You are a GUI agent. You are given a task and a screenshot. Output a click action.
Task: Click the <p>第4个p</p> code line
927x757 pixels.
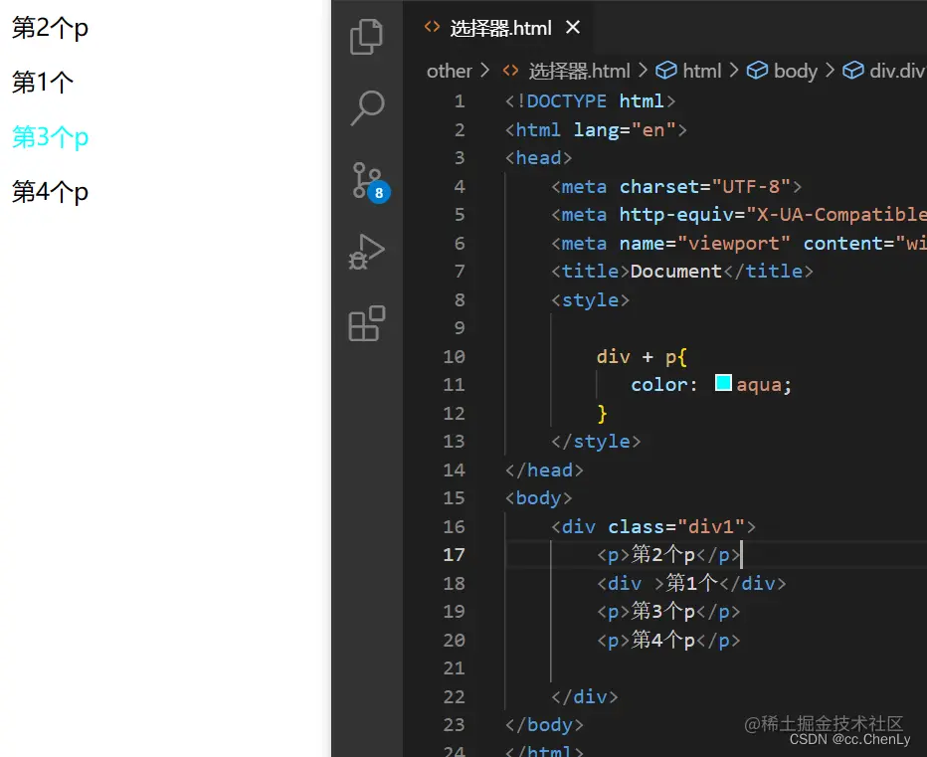[668, 640]
